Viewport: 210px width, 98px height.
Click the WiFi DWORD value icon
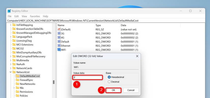[x=59, y=50]
